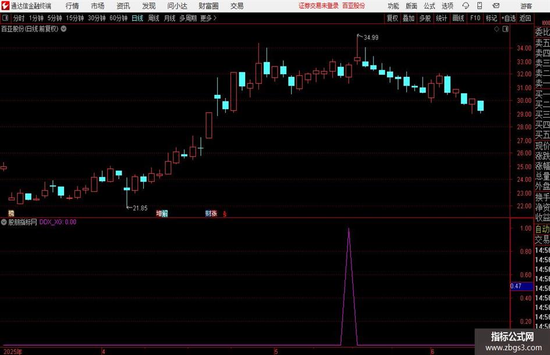Click the 涨 event marker on timeline
The width and height of the screenshot is (550, 355).
(214, 213)
